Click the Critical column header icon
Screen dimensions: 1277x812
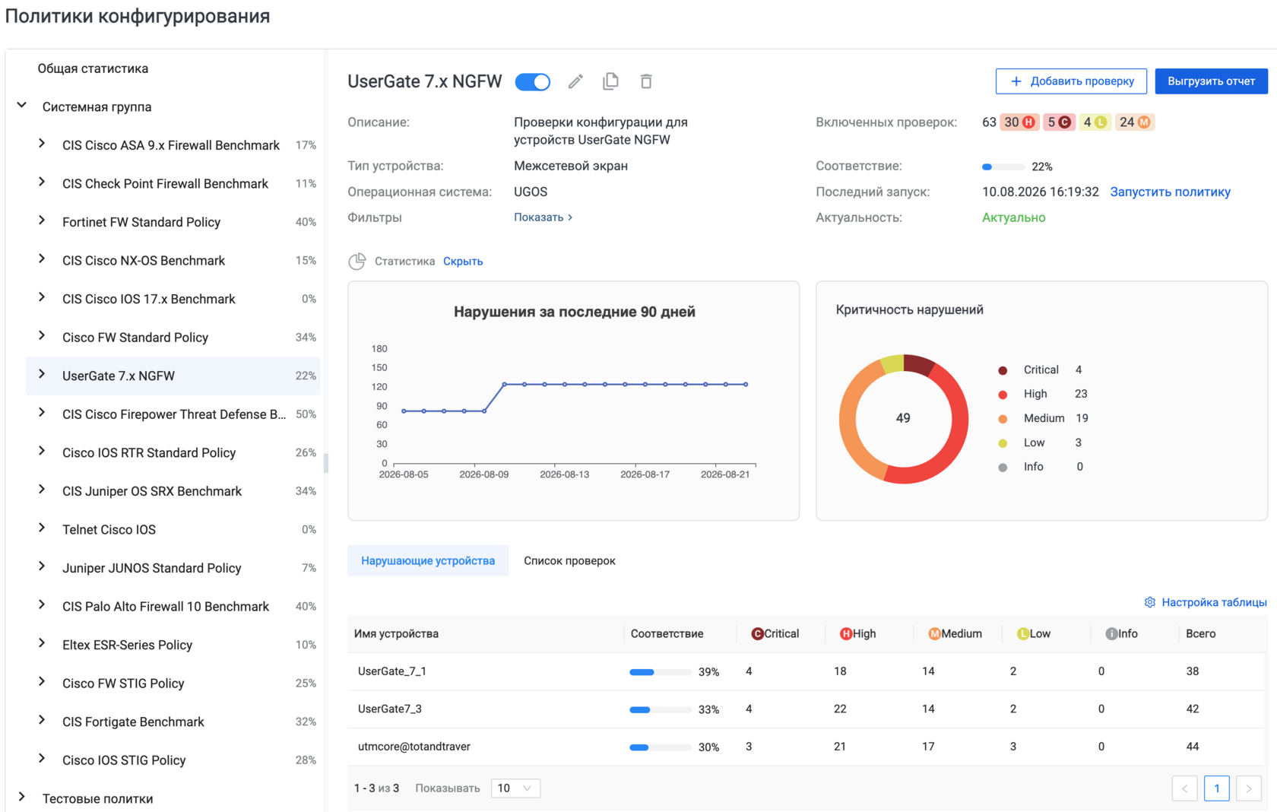click(757, 634)
